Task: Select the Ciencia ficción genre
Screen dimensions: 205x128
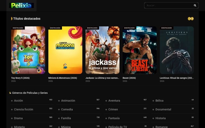Action: [23, 109]
